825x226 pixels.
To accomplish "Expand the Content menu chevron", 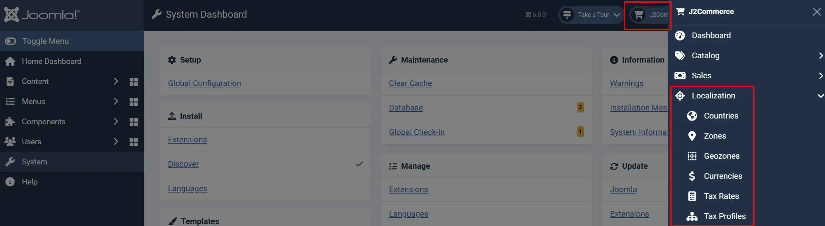I will tap(116, 81).
